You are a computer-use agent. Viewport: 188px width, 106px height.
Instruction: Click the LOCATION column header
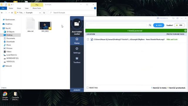(x=91, y=34)
